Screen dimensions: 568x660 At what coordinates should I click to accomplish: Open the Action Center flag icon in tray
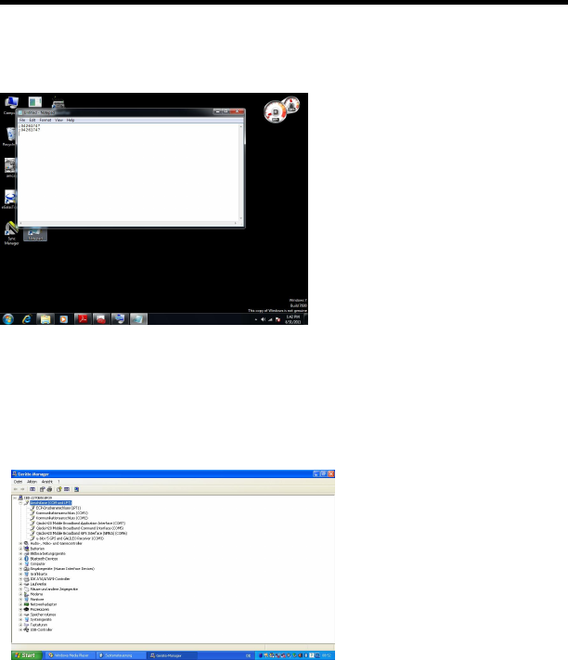click(x=278, y=319)
